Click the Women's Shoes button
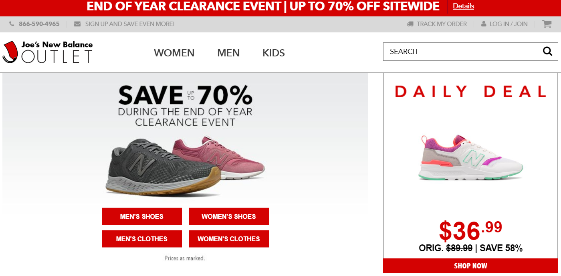561x276 pixels. coord(229,216)
